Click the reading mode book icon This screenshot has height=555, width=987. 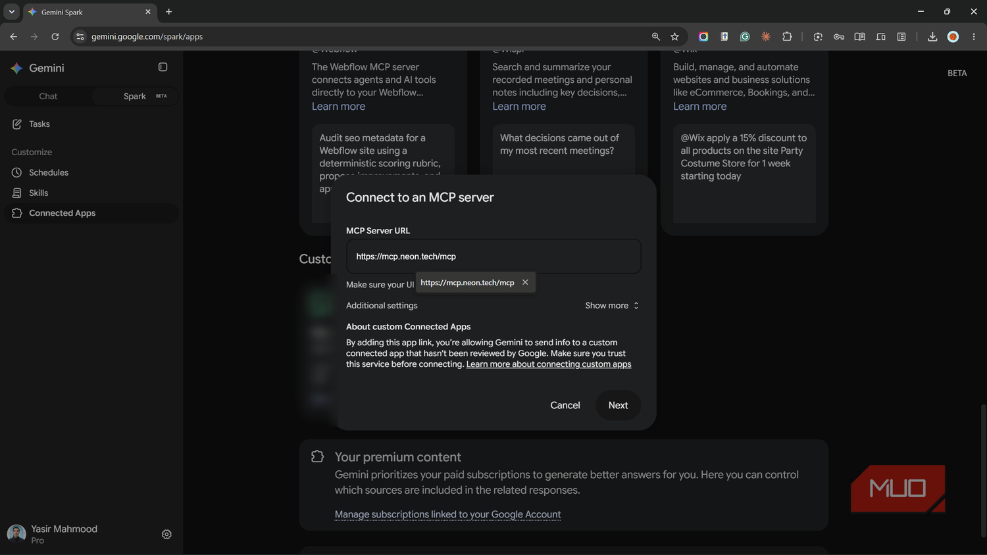tap(859, 37)
